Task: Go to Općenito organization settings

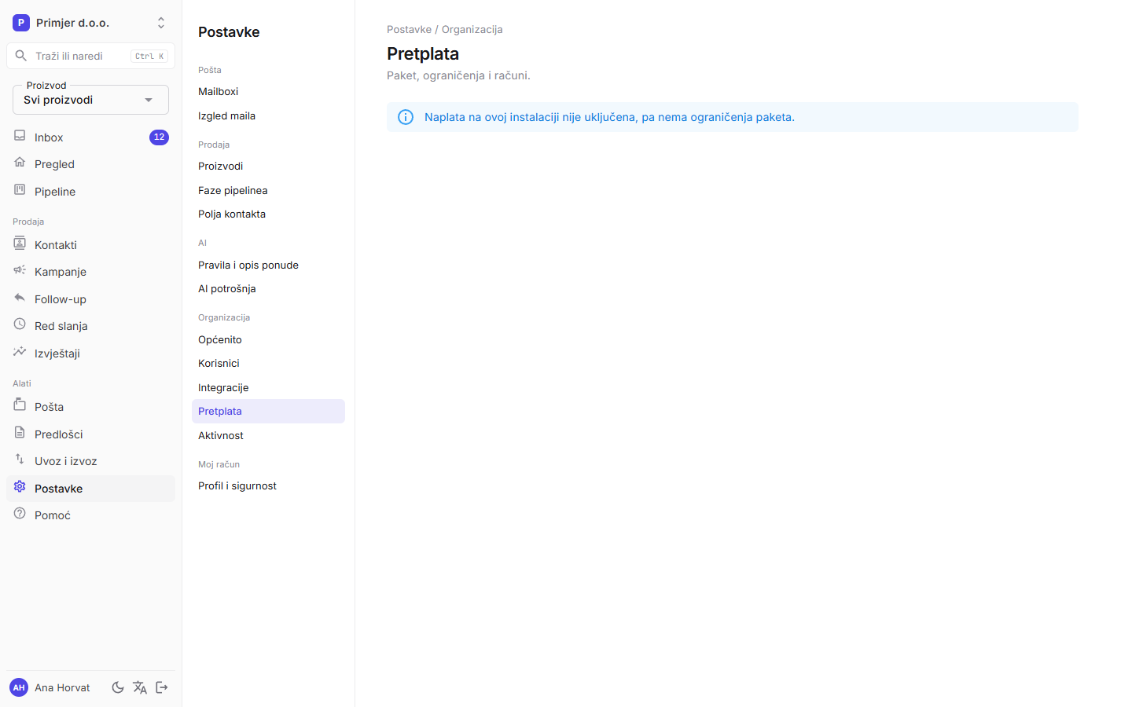Action: pos(268,340)
